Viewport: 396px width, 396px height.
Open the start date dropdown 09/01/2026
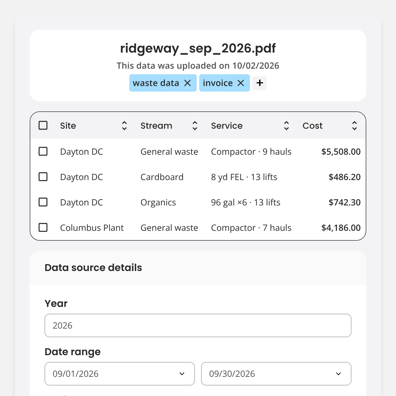(120, 374)
